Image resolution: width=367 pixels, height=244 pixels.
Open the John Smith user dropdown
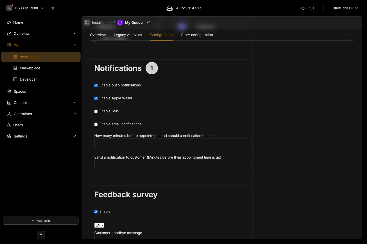point(345,8)
